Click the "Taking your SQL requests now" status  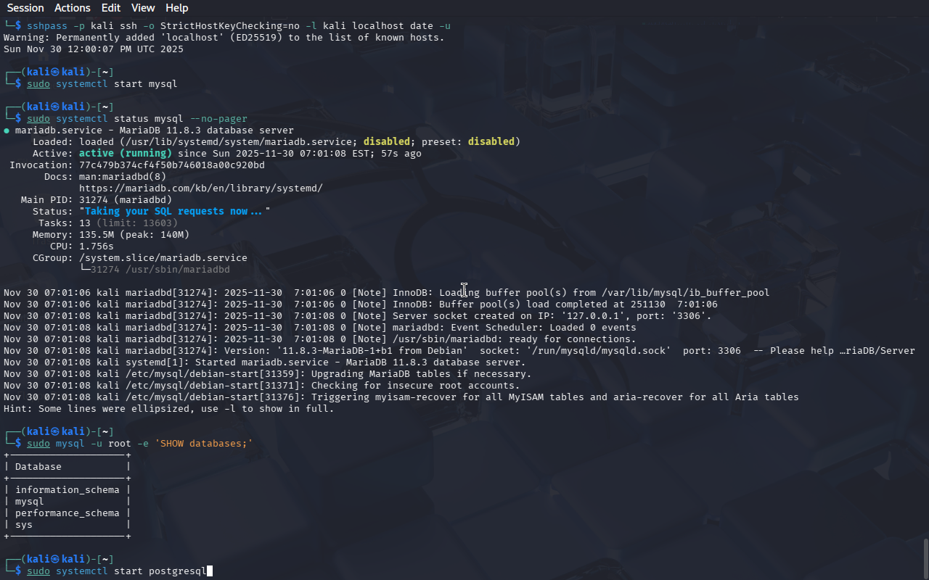coord(174,212)
